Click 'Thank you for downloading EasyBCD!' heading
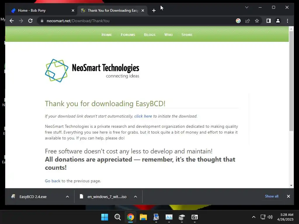This screenshot has height=224, width=299. coord(105,104)
